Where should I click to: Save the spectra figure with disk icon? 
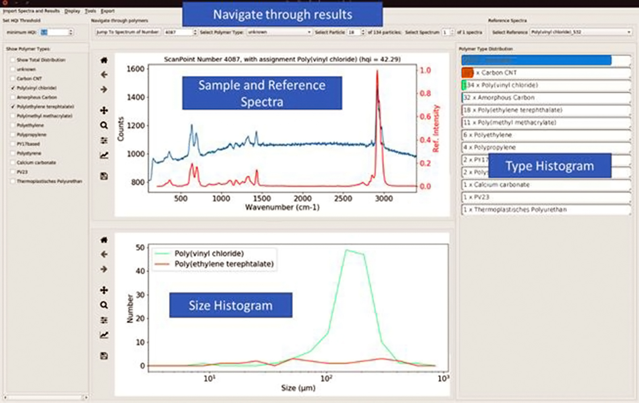point(104,176)
